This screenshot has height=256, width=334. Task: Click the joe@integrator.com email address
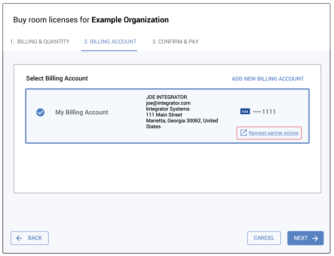pyautogui.click(x=168, y=103)
